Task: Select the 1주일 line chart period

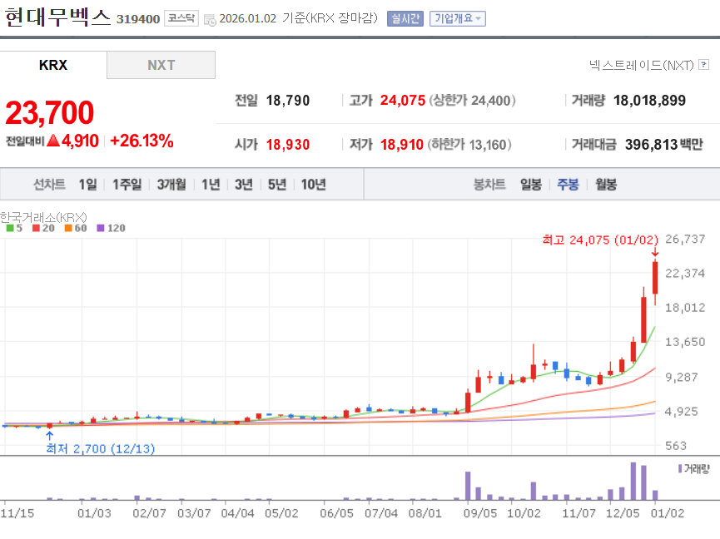Action: pos(127,184)
